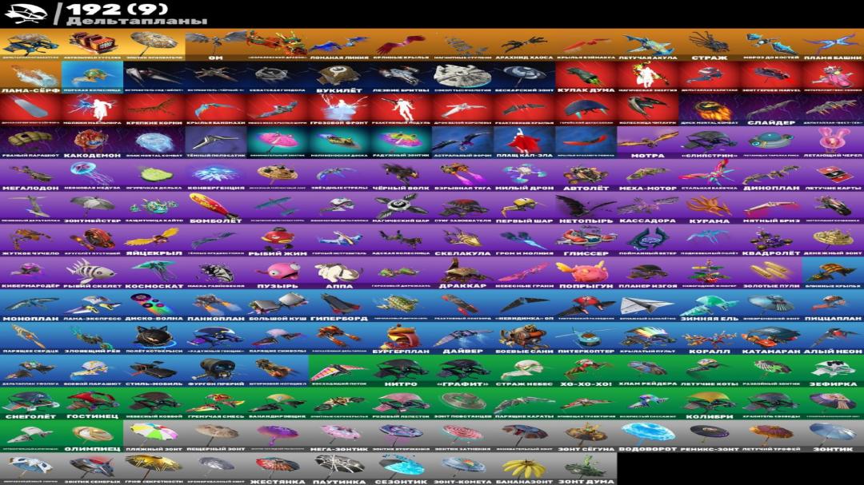The image size is (864, 485).
Task: Choose the КОЛИБРИ glider
Action: 710,403
